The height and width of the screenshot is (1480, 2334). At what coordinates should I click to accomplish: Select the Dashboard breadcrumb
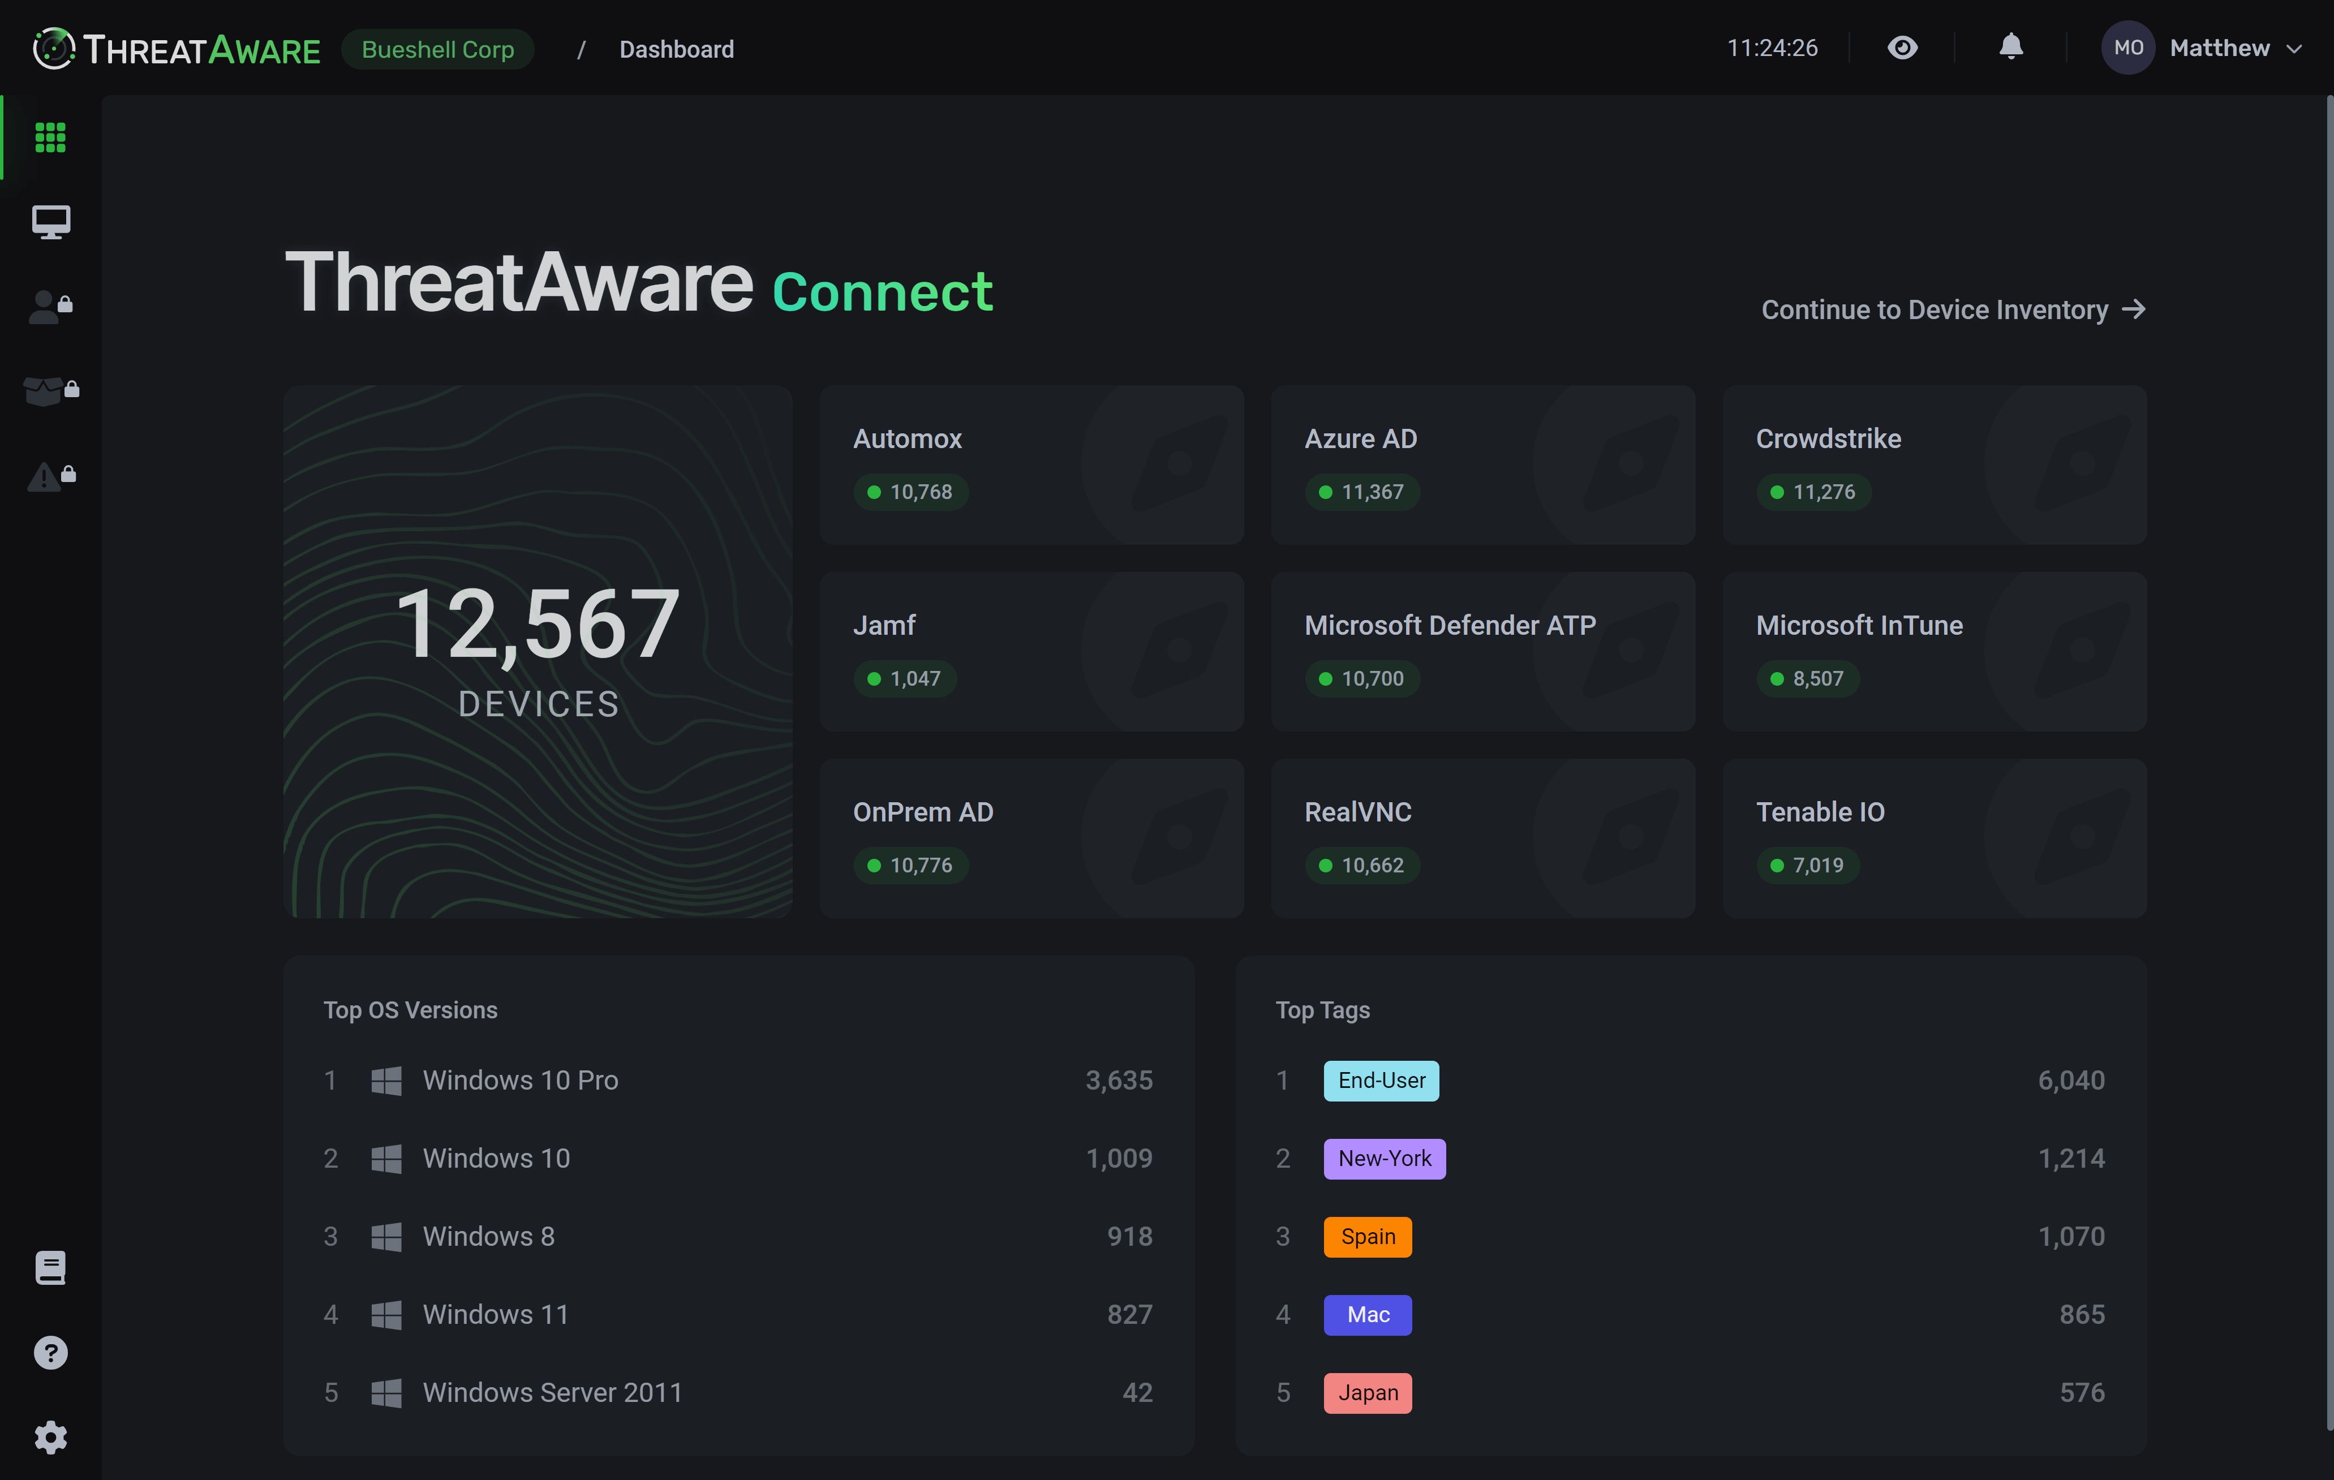(x=677, y=49)
